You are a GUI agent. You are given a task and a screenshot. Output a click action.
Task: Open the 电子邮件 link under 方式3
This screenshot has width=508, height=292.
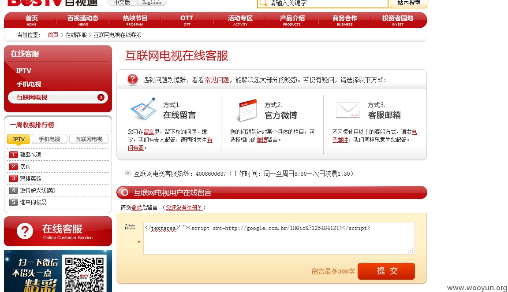pyautogui.click(x=340, y=140)
